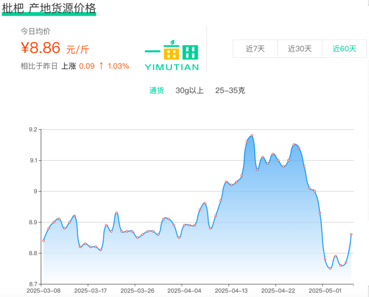Click the 8.8 y-axis label
This screenshot has width=369, height=297.
pos(33,253)
